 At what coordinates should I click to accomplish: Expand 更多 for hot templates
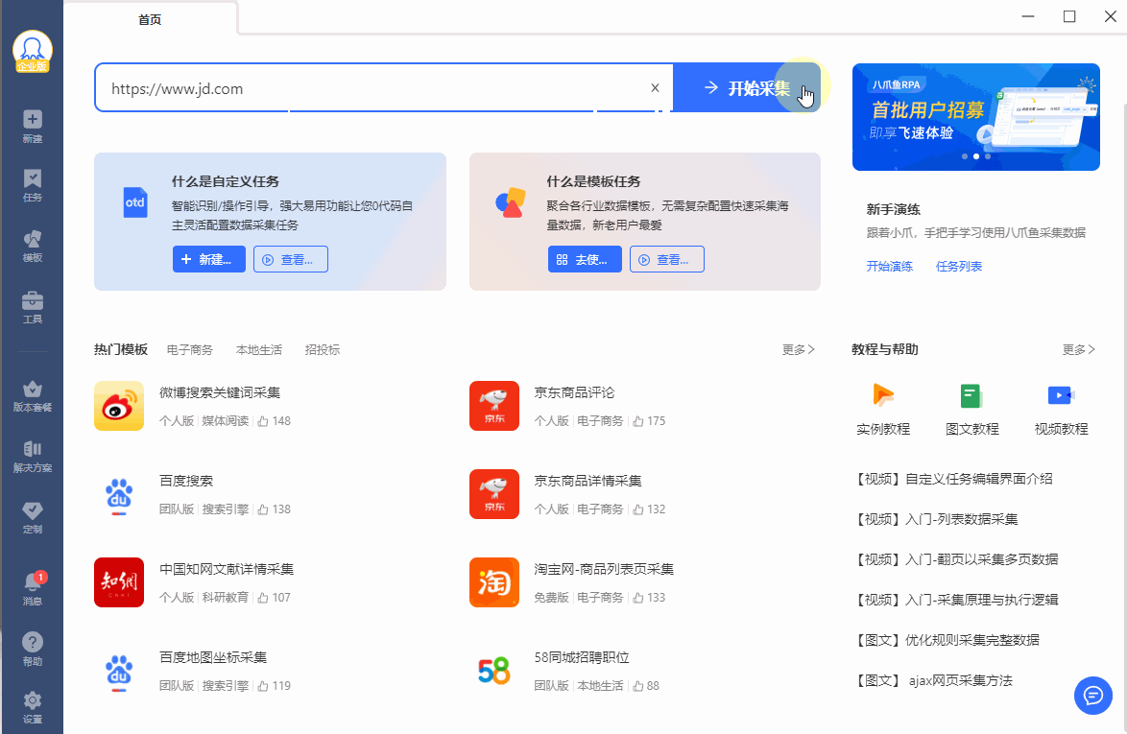tap(799, 350)
